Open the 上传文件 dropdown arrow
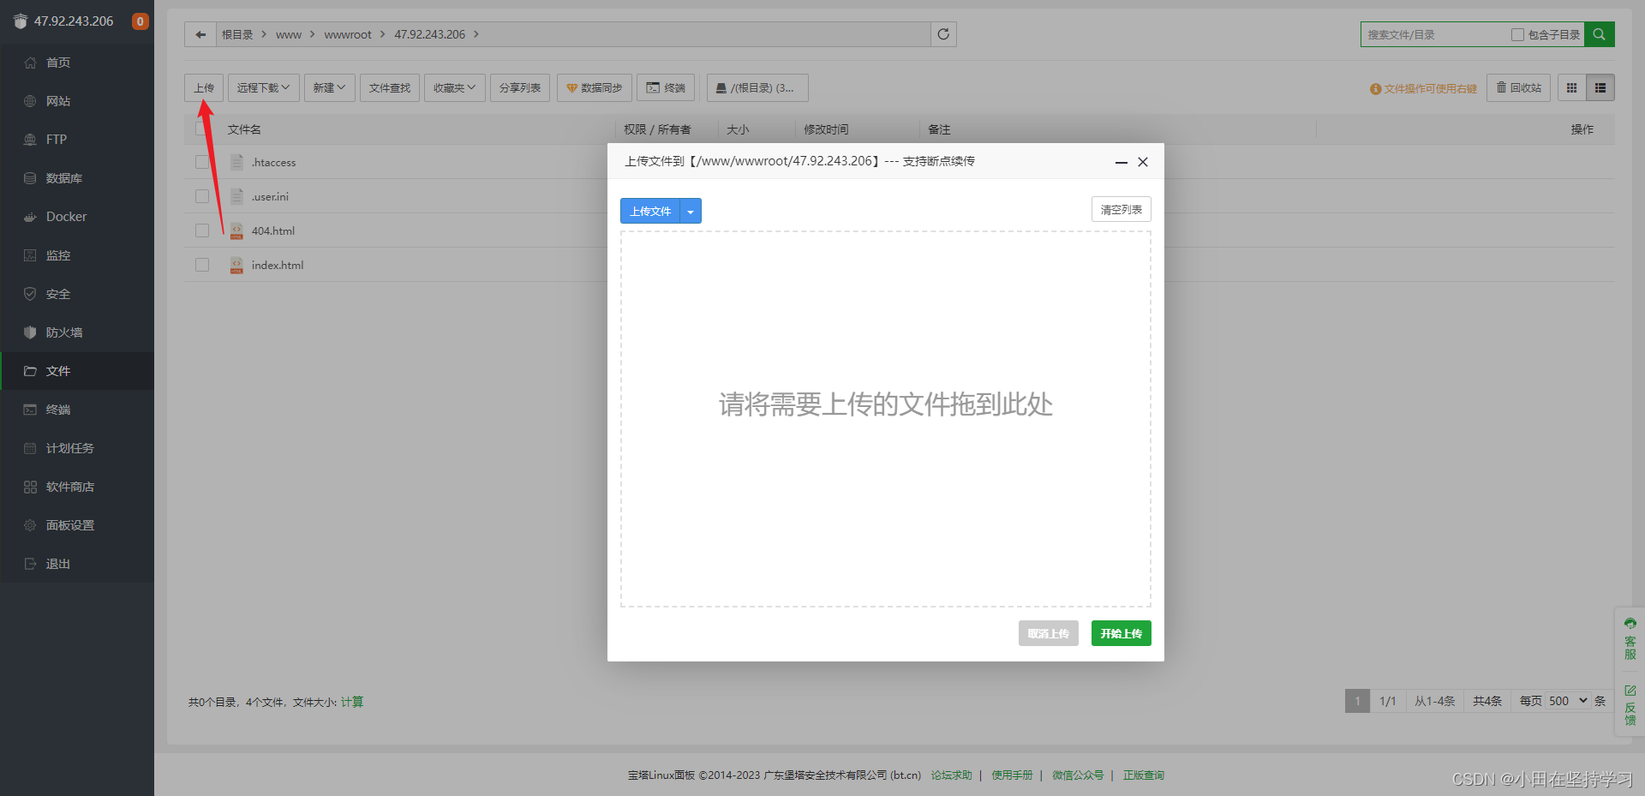 [691, 211]
